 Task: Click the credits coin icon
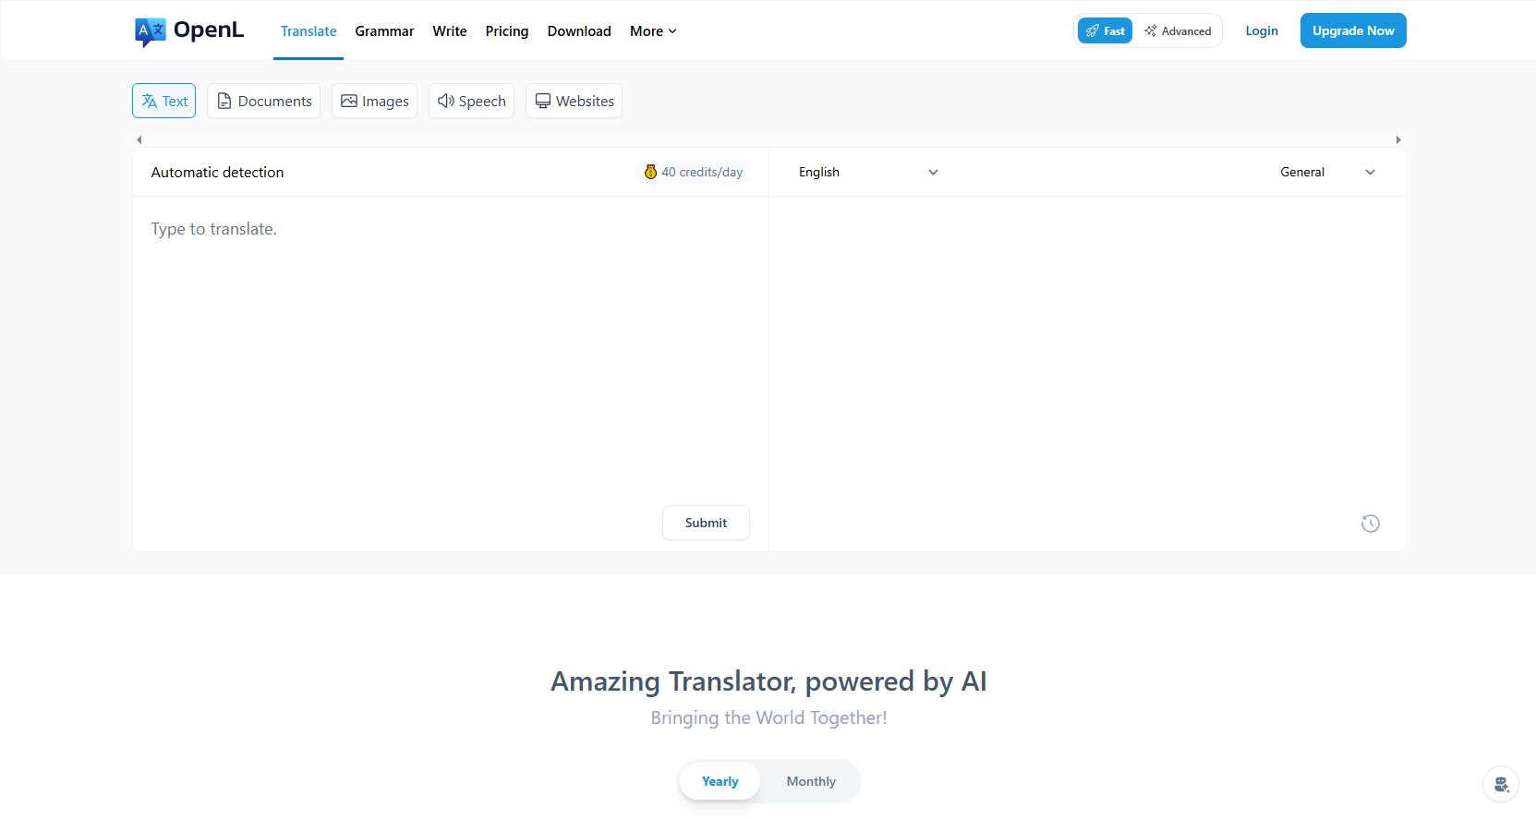click(650, 172)
